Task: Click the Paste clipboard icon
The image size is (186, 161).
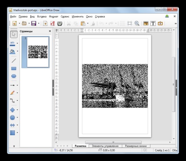Action: 83,23
